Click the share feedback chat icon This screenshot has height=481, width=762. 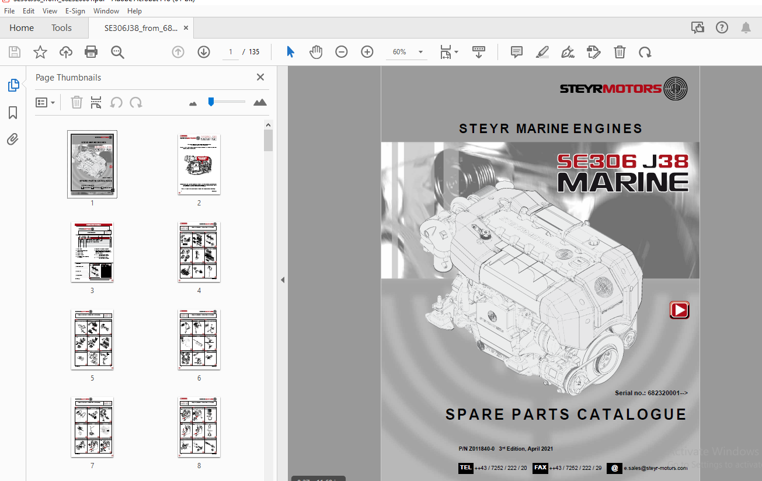coord(697,27)
